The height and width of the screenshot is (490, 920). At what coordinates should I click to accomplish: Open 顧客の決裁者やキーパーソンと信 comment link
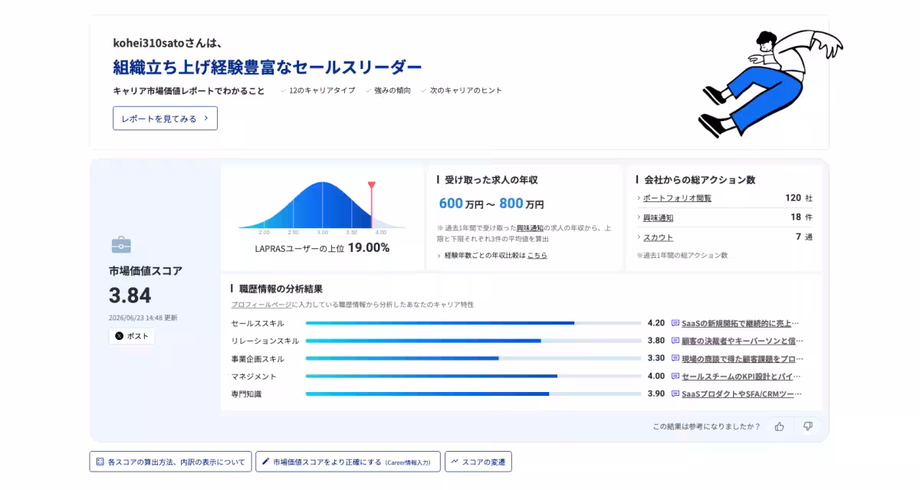click(742, 341)
